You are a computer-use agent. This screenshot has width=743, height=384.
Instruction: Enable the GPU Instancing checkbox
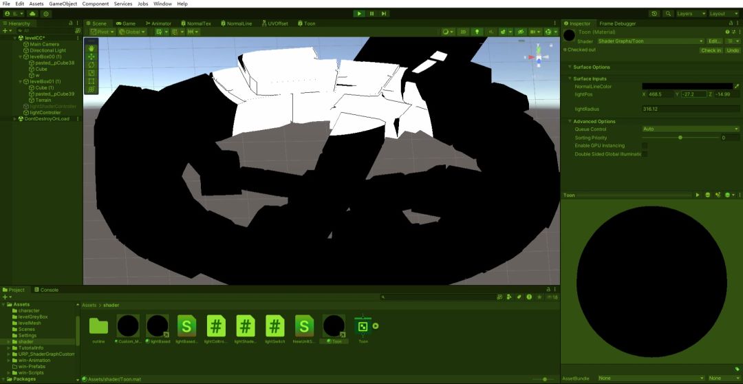pyautogui.click(x=645, y=145)
